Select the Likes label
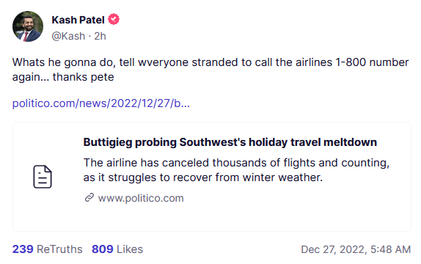Viewport: 421px width, 264px height. pyautogui.click(x=130, y=249)
